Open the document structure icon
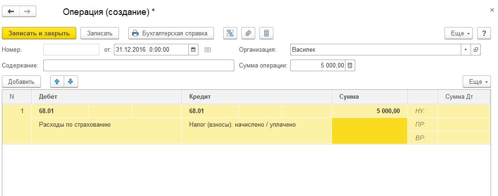This screenshot has width=498, height=196. (230, 33)
